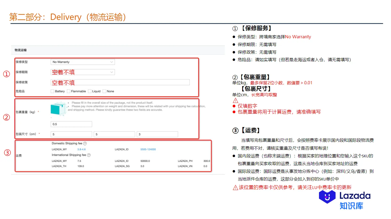Screen dimensions: 391x219
Task: Click the package weight field showing 0.5
Action: point(71,124)
